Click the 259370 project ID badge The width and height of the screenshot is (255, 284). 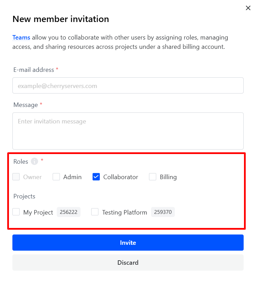click(x=163, y=212)
